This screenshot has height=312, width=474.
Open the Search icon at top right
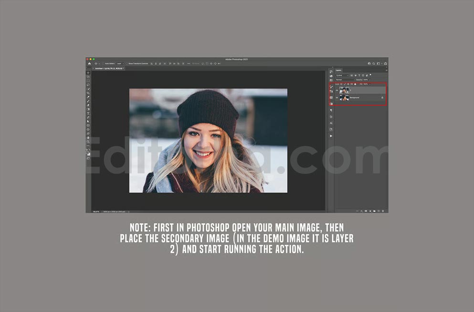click(x=374, y=64)
